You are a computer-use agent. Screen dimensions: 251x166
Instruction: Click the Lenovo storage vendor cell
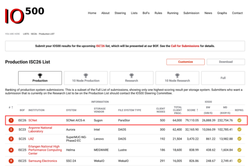click(x=98, y=139)
